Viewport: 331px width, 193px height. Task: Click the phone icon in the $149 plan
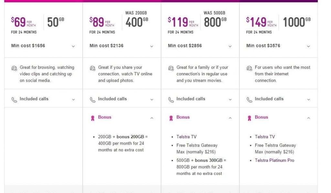click(x=249, y=100)
